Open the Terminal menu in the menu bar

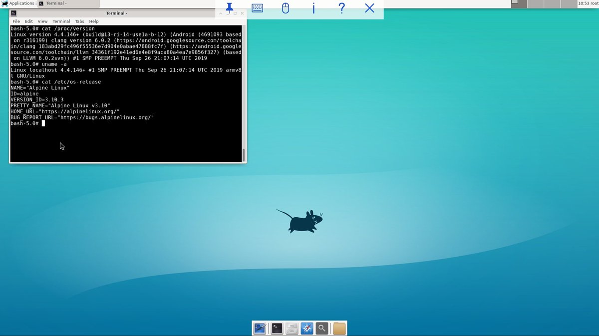tap(61, 21)
